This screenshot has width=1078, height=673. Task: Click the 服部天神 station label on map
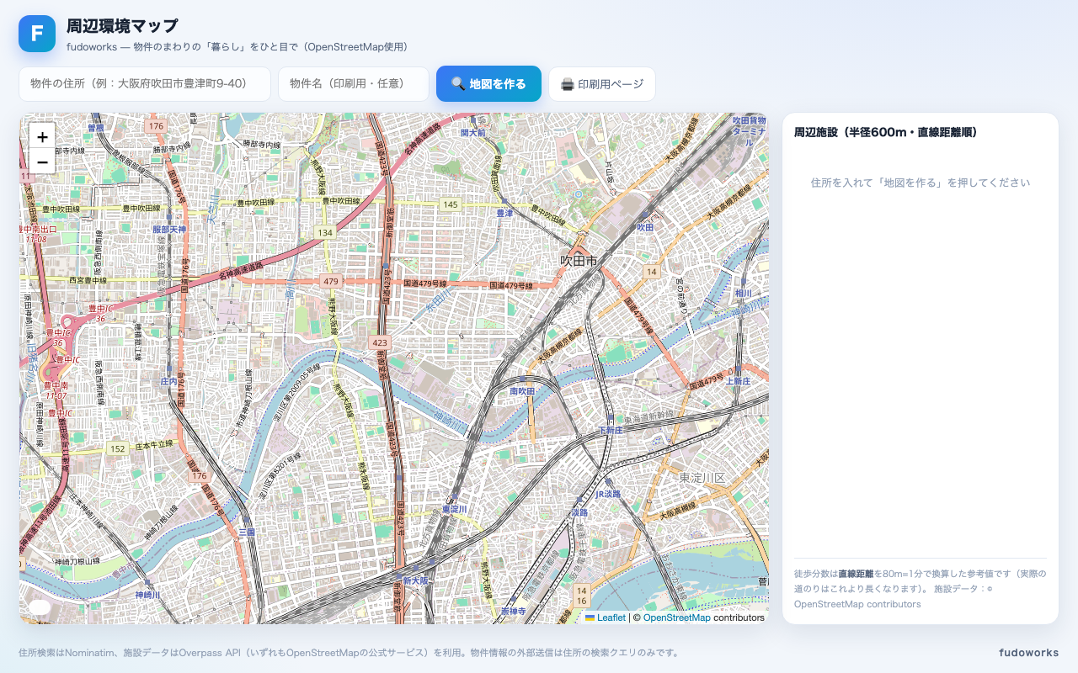click(169, 229)
